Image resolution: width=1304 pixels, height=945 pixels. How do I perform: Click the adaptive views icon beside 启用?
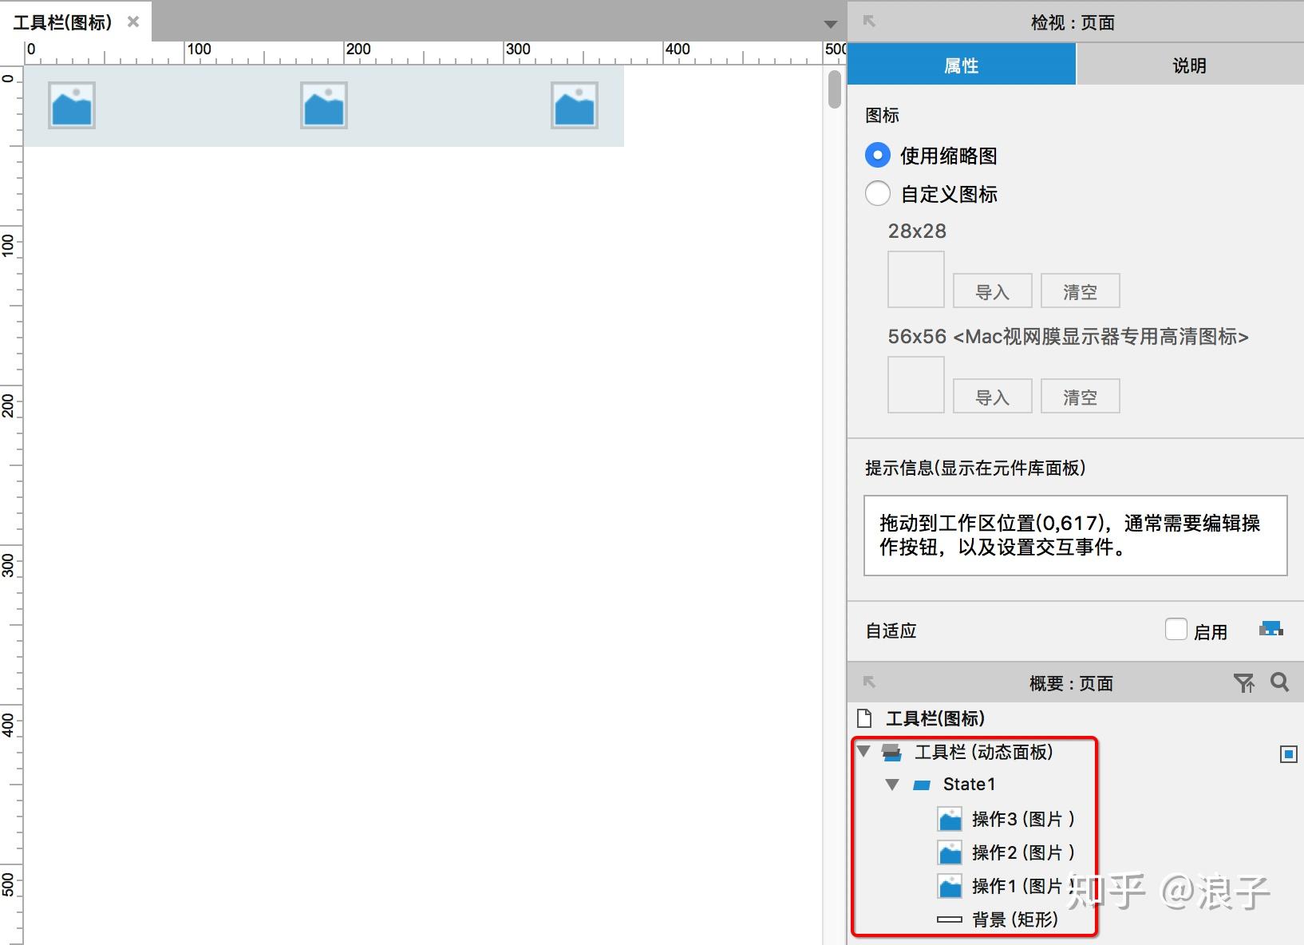coord(1270,629)
